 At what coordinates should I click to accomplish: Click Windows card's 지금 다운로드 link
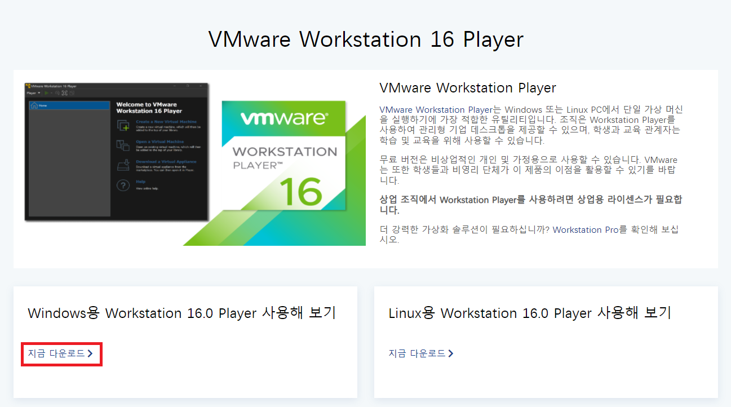tap(60, 353)
